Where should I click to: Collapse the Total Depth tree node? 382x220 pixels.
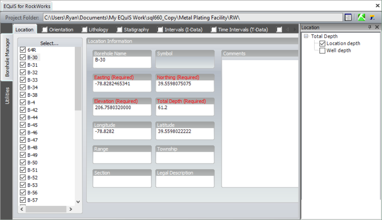point(306,36)
